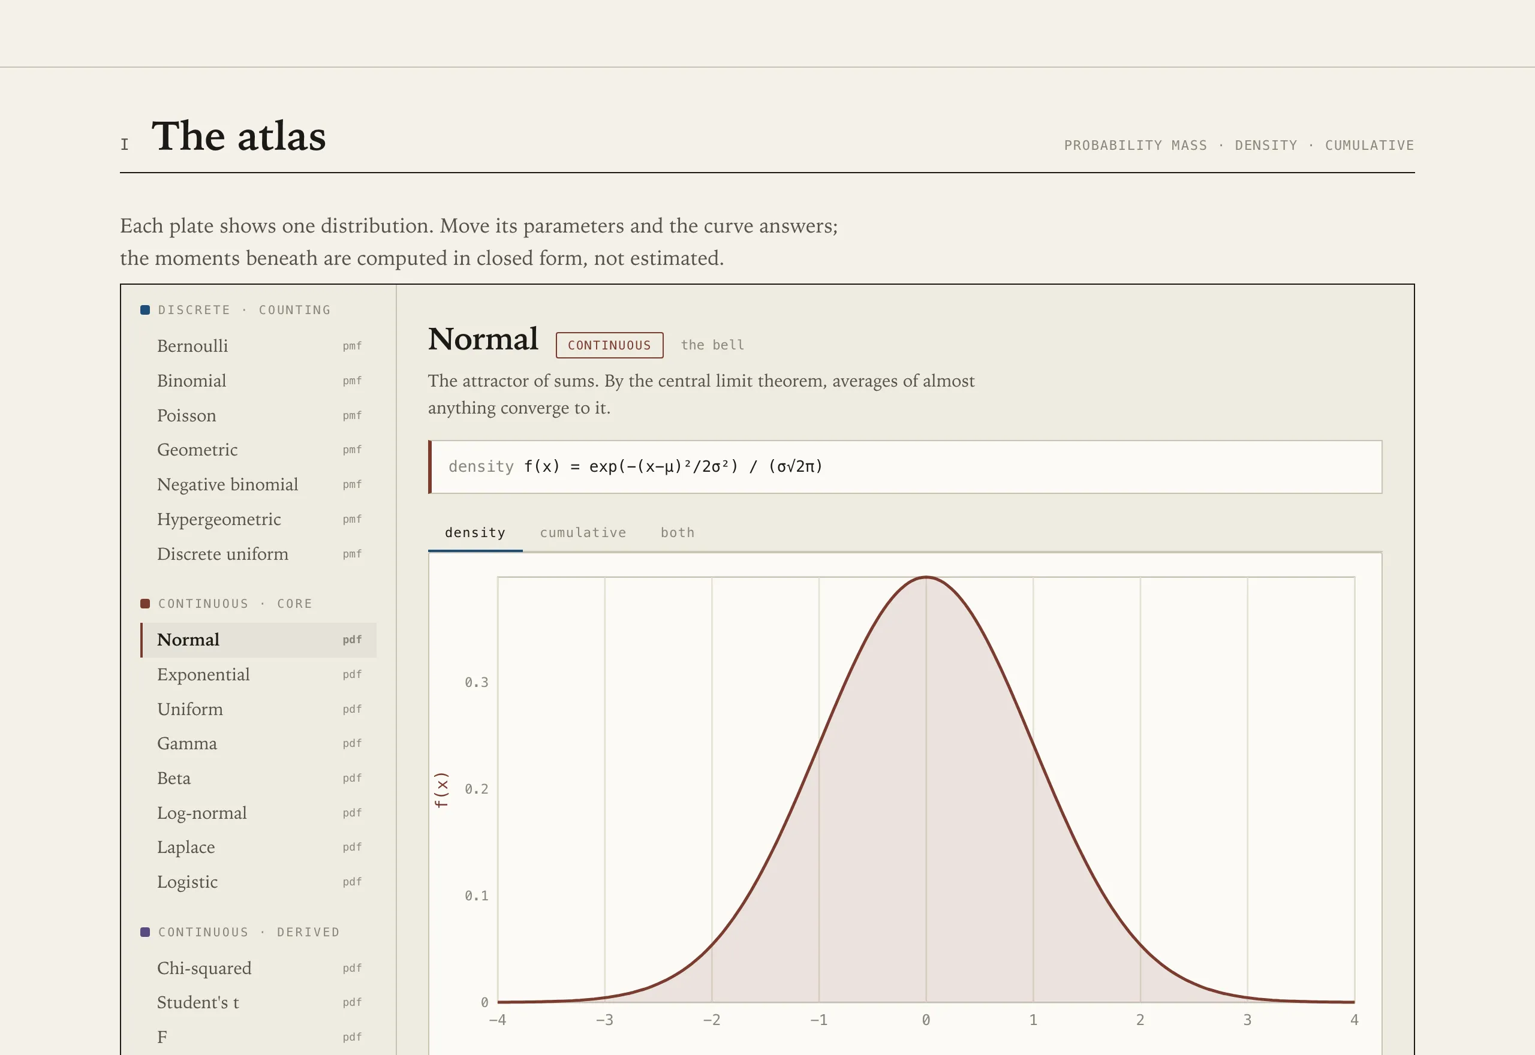Viewport: 1535px width, 1055px height.
Task: Click the peak of the bell curve
Action: click(926, 578)
